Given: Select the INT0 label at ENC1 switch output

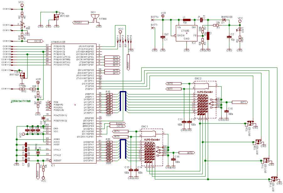Looking at the screenshot, I should coord(186,153).
